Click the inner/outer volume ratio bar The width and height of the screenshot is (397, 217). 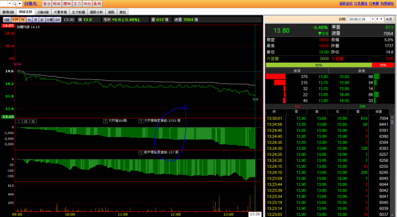click(x=330, y=65)
